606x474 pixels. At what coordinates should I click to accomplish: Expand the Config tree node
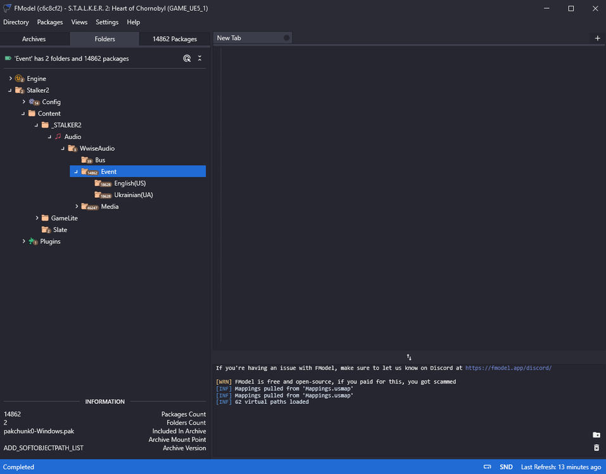pyautogui.click(x=24, y=102)
